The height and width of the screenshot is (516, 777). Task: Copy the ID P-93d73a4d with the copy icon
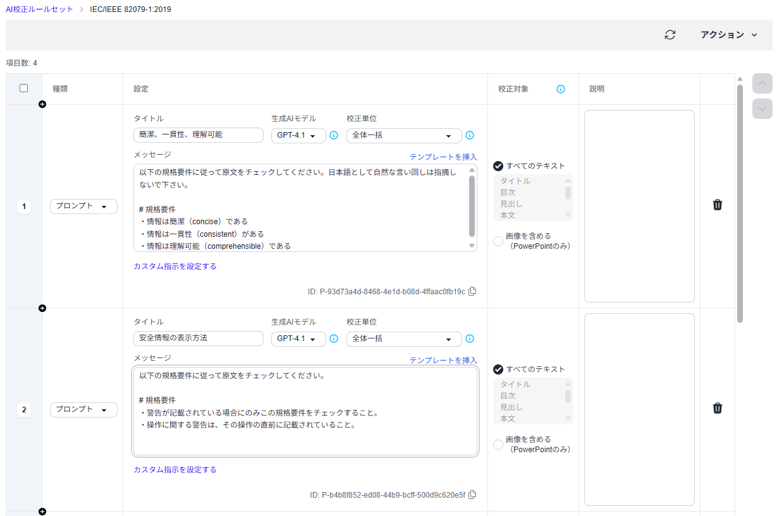click(x=472, y=292)
